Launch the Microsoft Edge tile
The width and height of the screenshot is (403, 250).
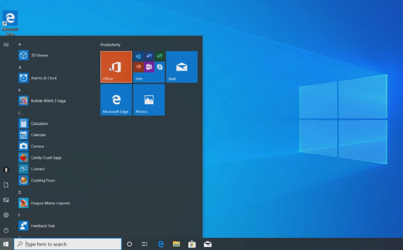(x=116, y=100)
